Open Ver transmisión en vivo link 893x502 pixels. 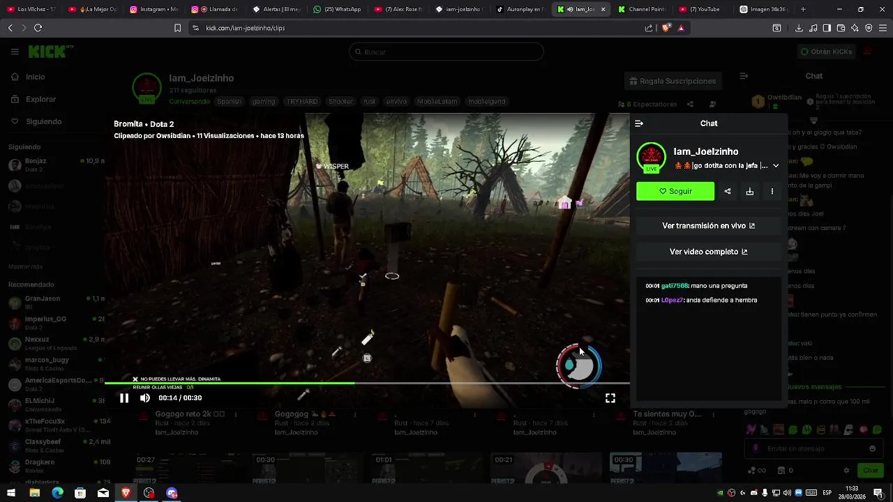(x=708, y=226)
